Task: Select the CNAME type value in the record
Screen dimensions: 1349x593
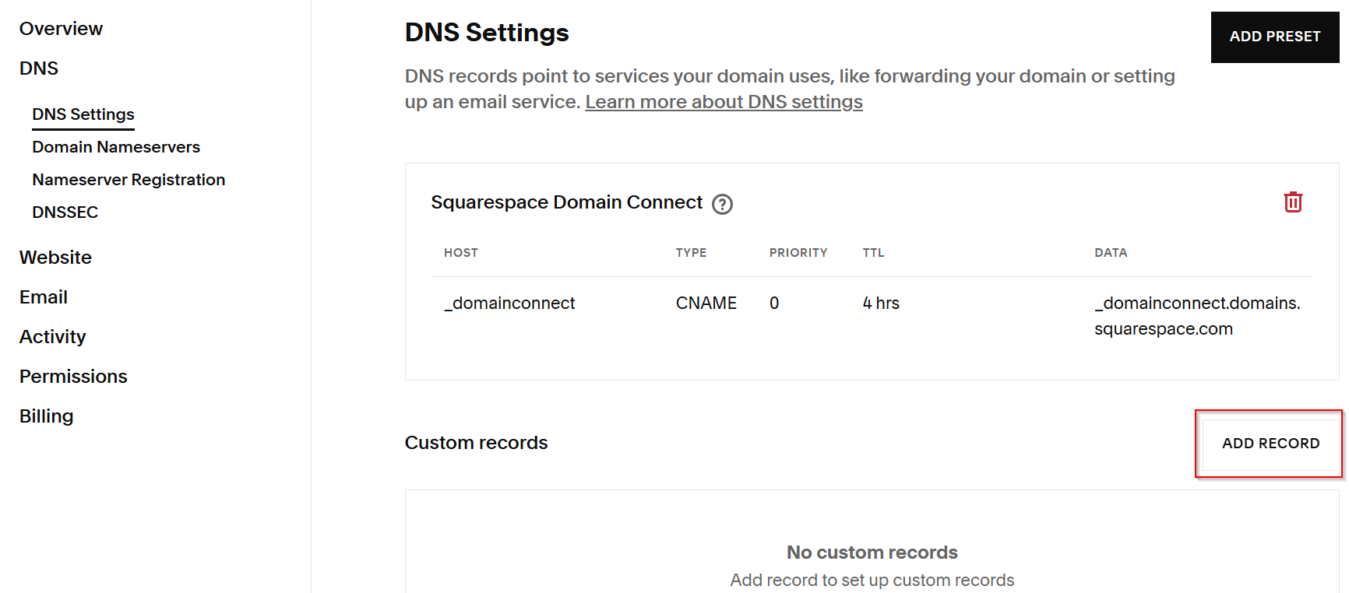Action: click(x=706, y=304)
